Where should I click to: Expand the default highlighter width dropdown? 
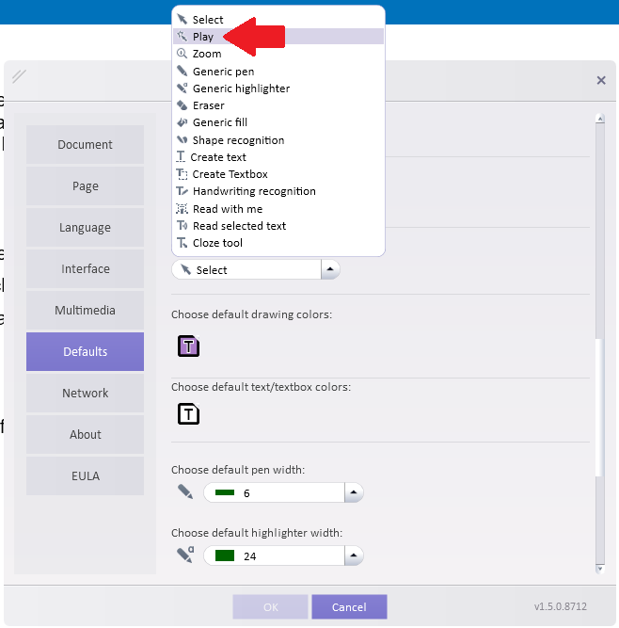tap(353, 556)
